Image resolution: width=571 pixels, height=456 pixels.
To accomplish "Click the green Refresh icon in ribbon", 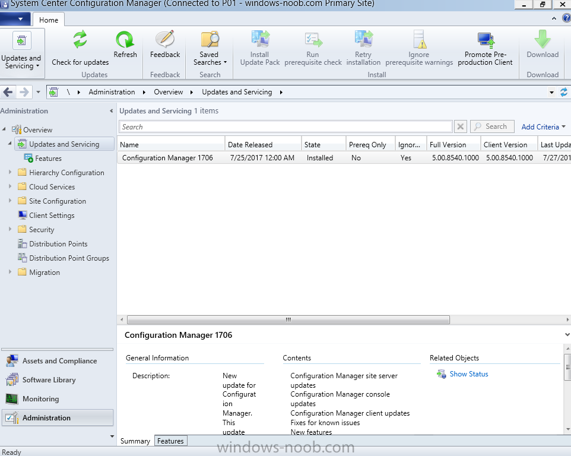I will coord(125,39).
